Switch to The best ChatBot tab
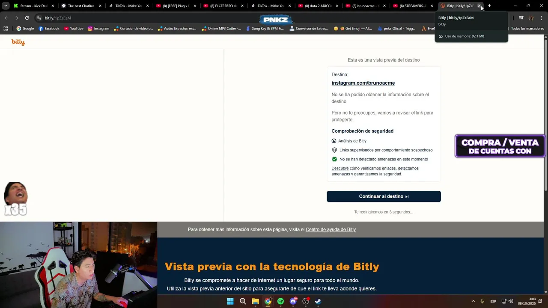This screenshot has height=308, width=548. coord(80,6)
